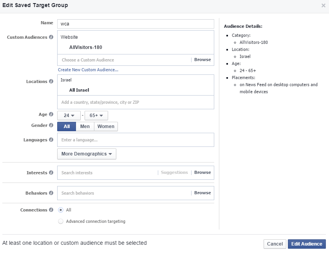329x253 pixels.
Task: Click the Custom Audiences info icon
Action: [x=51, y=37]
